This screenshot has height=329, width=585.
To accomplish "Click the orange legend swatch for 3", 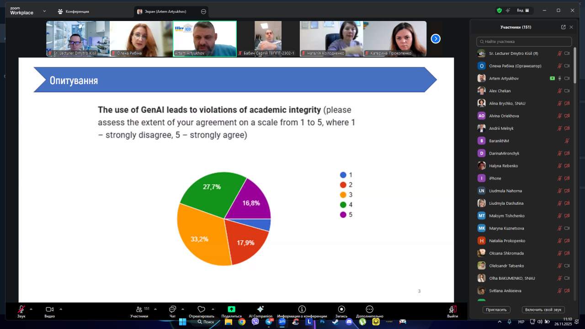I will [343, 195].
